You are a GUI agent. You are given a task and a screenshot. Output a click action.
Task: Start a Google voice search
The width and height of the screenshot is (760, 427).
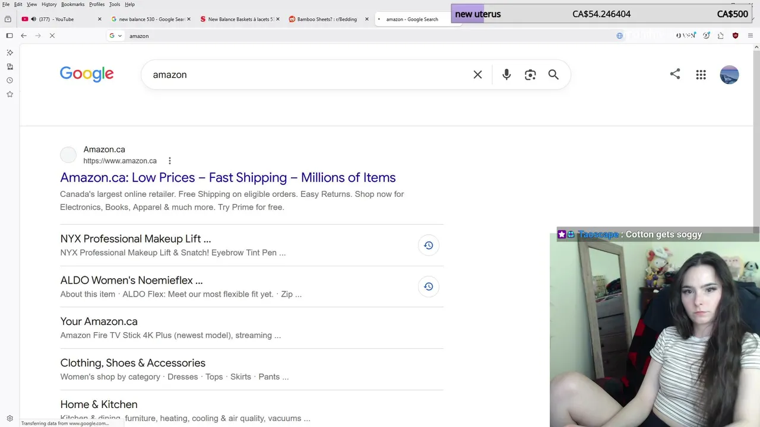click(506, 75)
